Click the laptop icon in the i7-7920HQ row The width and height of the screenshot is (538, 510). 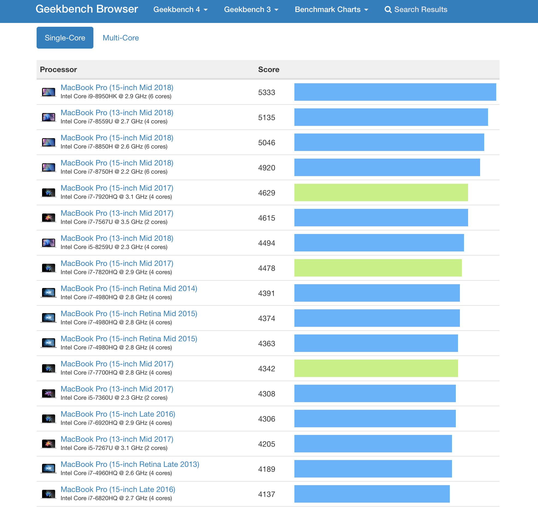pyautogui.click(x=49, y=193)
